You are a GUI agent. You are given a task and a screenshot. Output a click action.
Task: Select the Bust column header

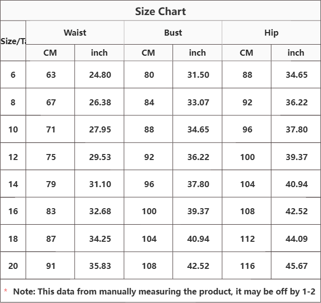point(173,33)
